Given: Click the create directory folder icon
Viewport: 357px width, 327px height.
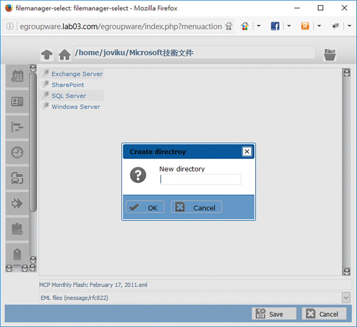Looking at the screenshot, I should 330,55.
